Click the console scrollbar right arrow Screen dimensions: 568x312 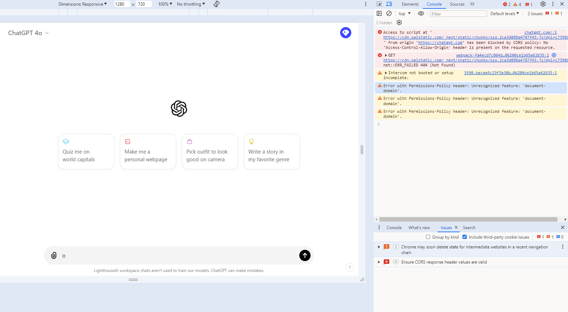(565, 219)
